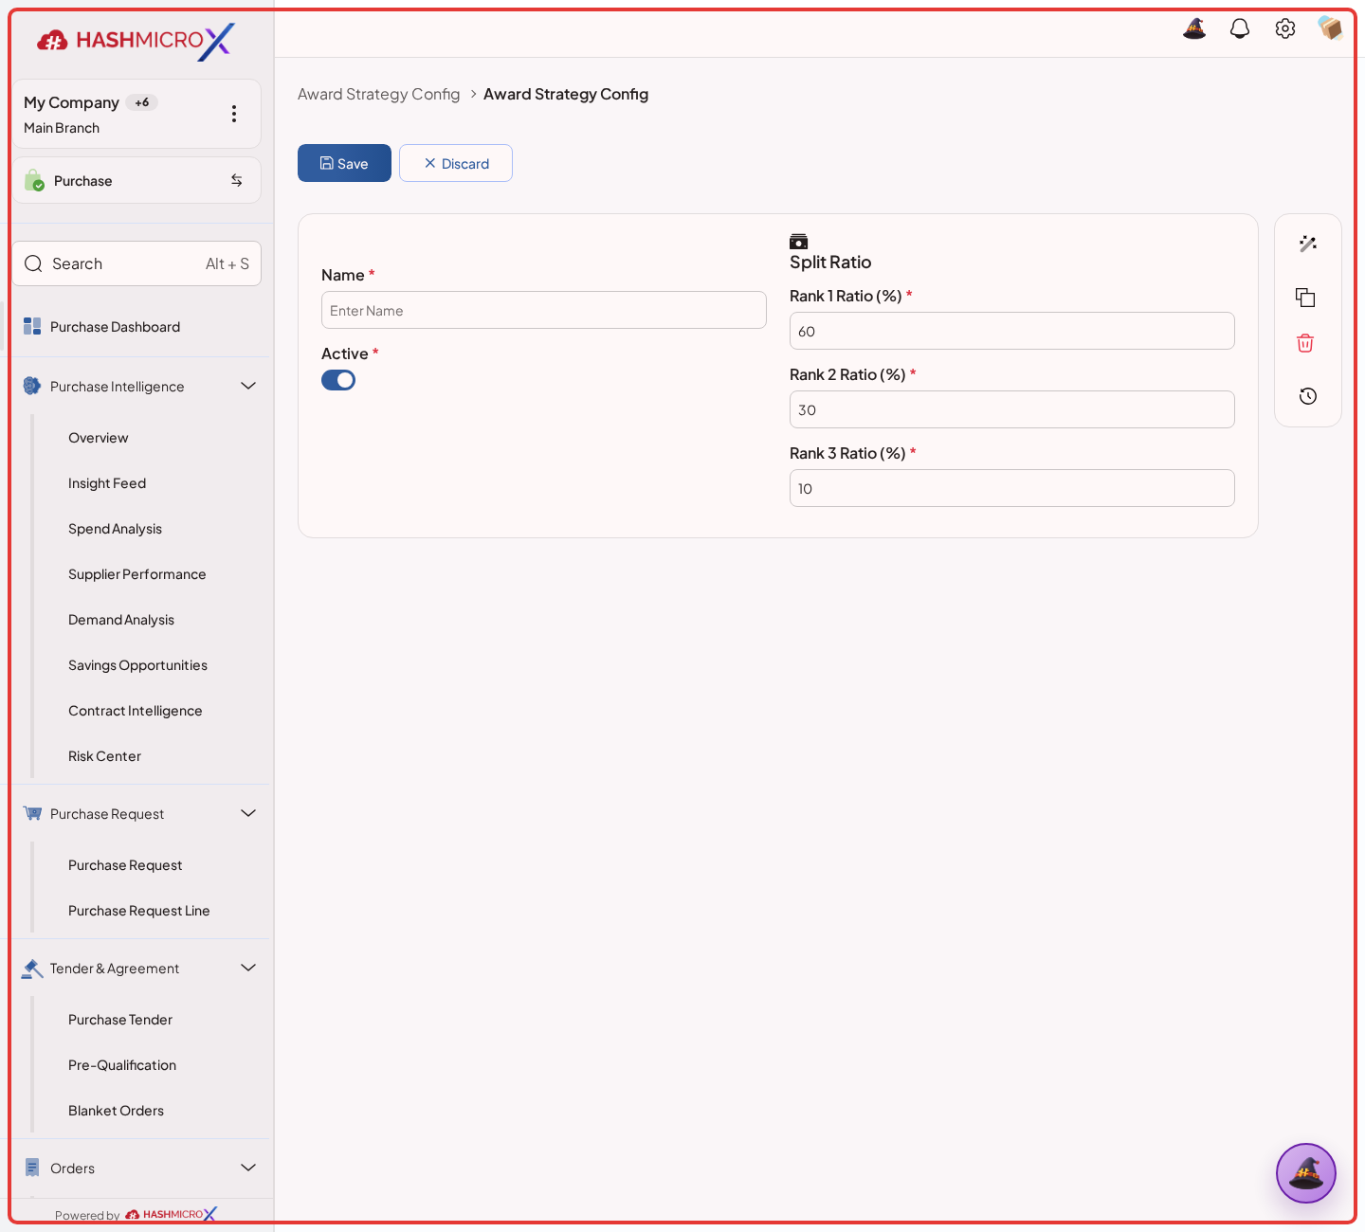This screenshot has height=1232, width=1365.
Task: Open the history clock icon
Action: 1308,396
